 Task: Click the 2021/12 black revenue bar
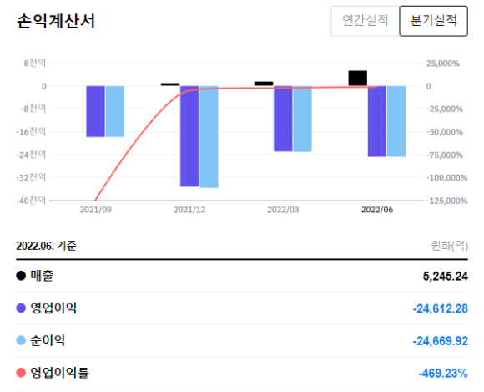[x=170, y=84]
